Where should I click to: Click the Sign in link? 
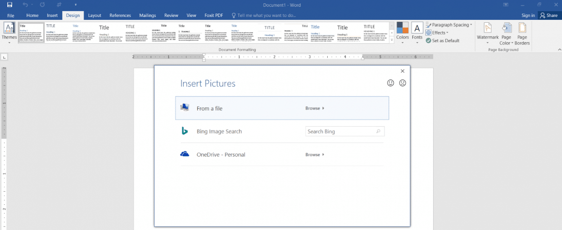coord(528,16)
